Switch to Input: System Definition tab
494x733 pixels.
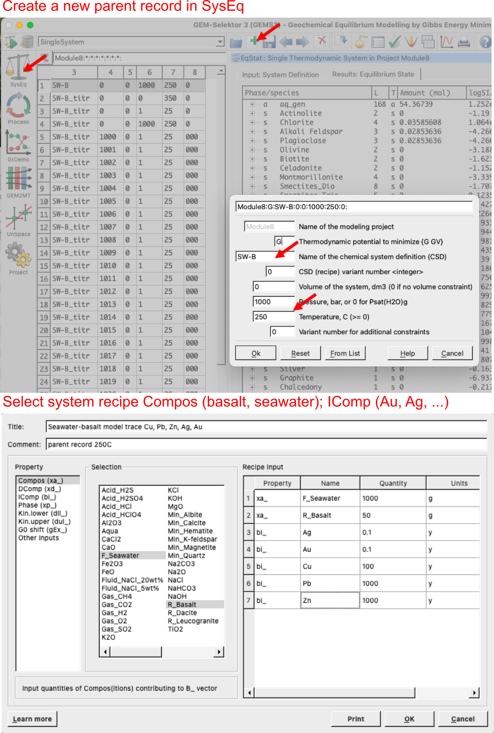280,75
